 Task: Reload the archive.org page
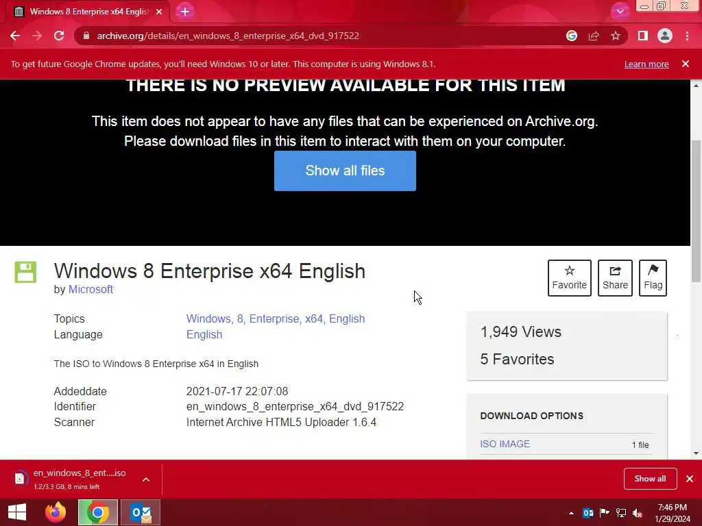[59, 36]
